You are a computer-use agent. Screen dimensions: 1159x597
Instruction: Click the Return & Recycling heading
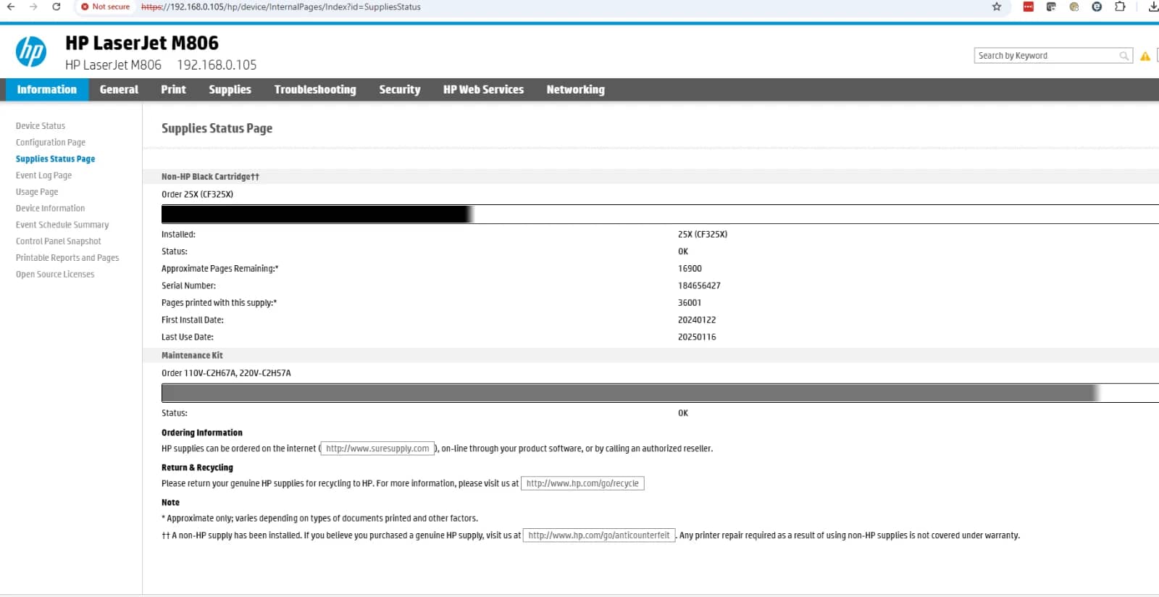click(x=197, y=467)
